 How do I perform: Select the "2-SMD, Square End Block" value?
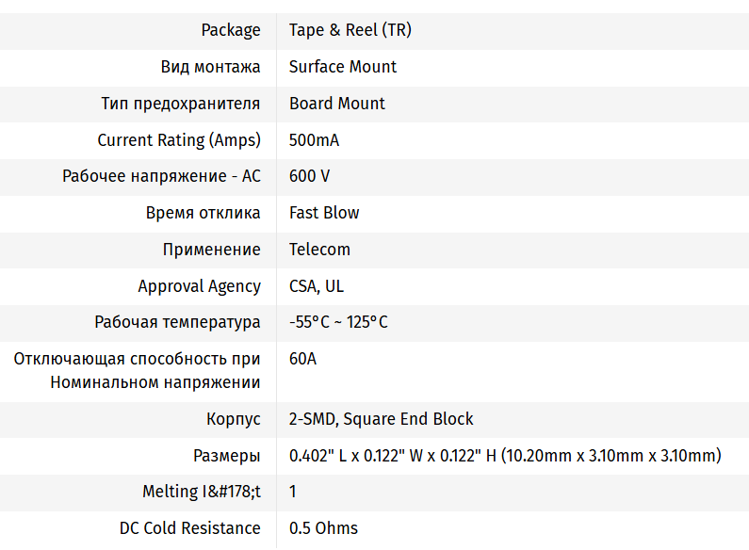click(x=381, y=419)
